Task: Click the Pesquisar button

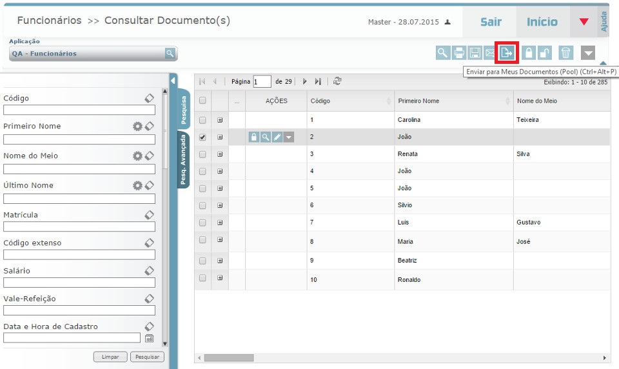Action: [147, 357]
